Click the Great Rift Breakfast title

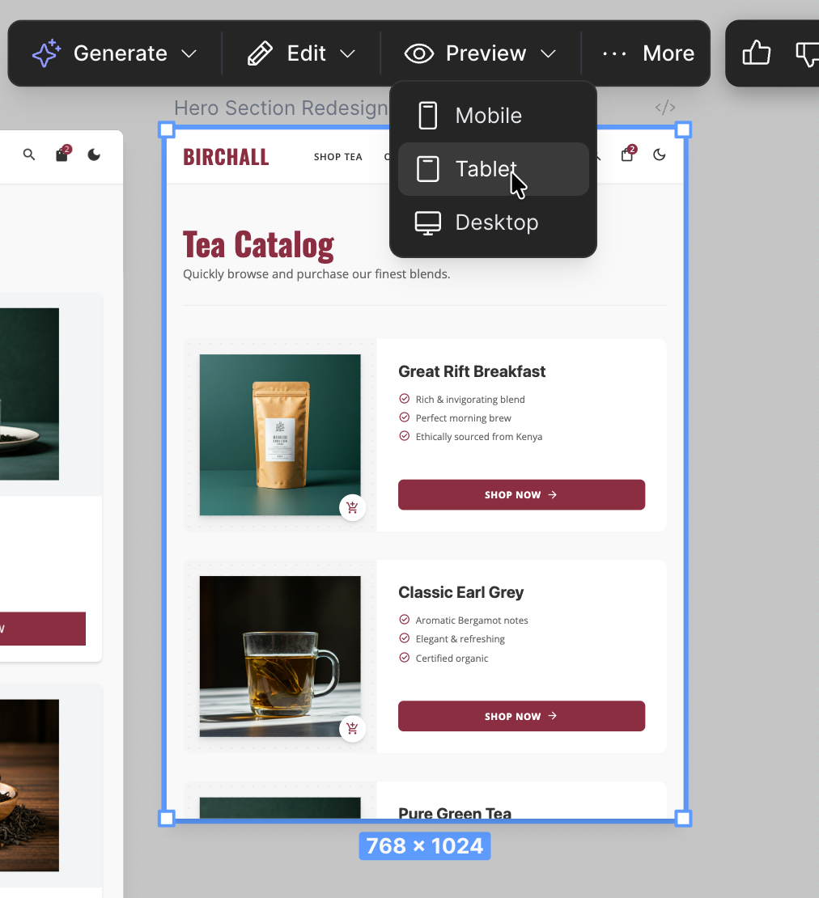[x=472, y=371]
